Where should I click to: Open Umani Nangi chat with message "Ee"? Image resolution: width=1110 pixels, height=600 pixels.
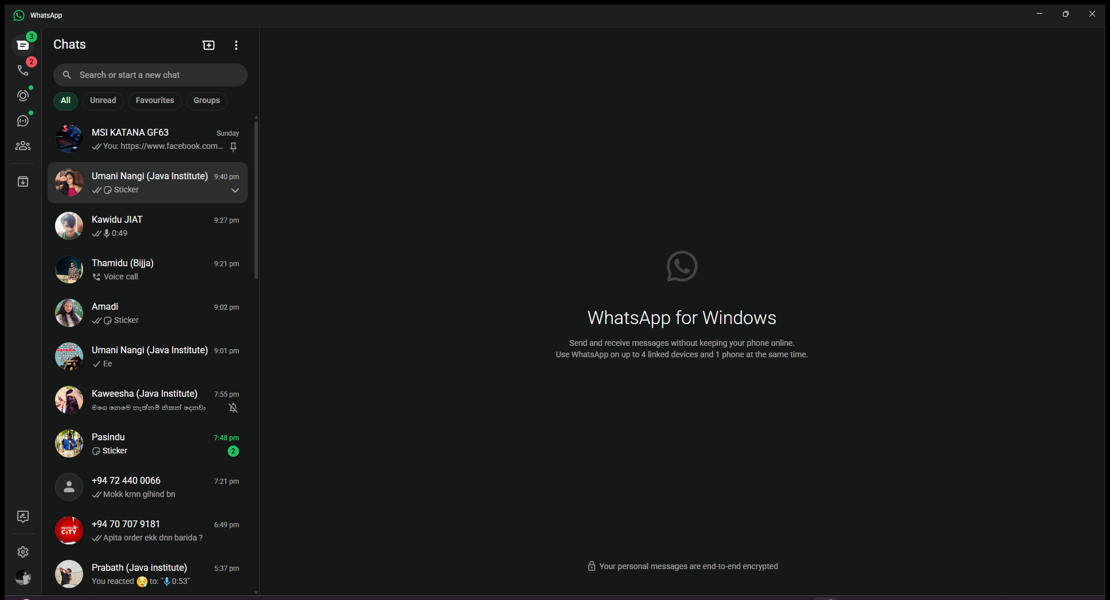(x=148, y=357)
